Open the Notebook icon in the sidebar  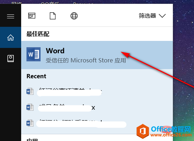pos(11,59)
